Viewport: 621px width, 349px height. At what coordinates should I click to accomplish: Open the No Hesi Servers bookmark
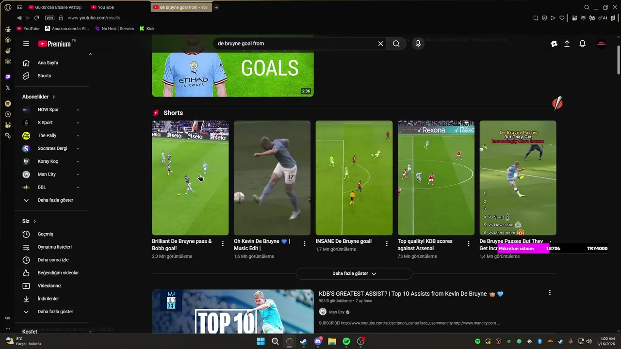[114, 29]
